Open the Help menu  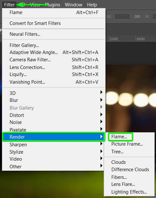click(x=92, y=5)
